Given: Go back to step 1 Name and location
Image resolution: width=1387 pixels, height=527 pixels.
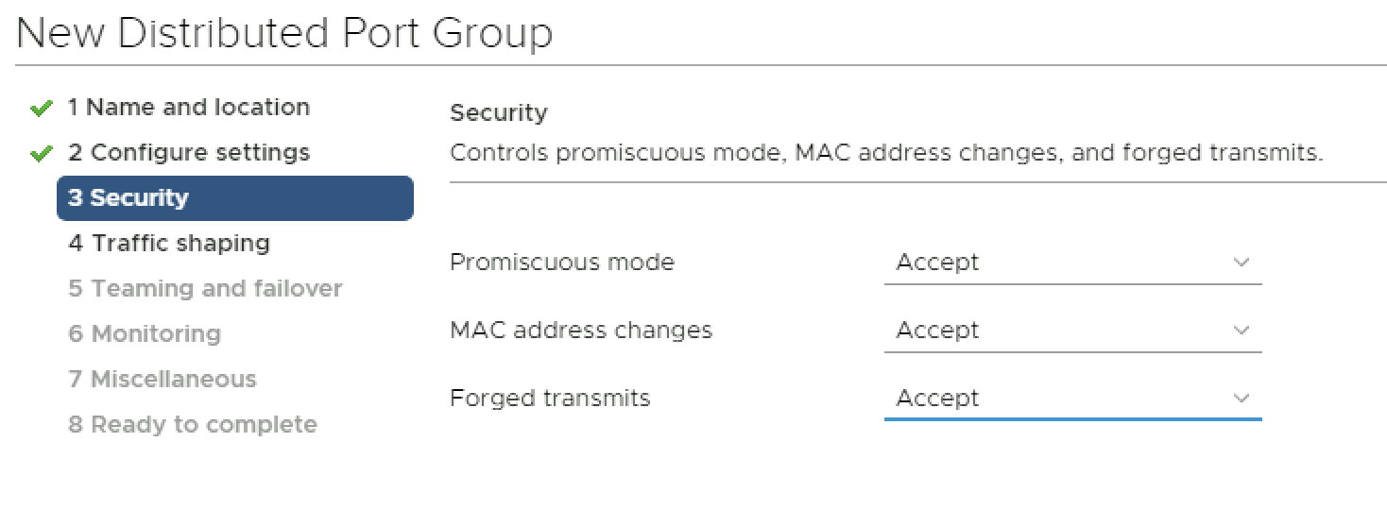Looking at the screenshot, I should coord(189,108).
